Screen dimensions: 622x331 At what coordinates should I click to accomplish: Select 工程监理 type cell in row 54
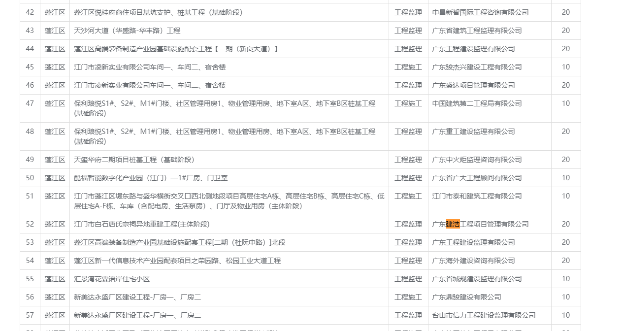pyautogui.click(x=408, y=261)
